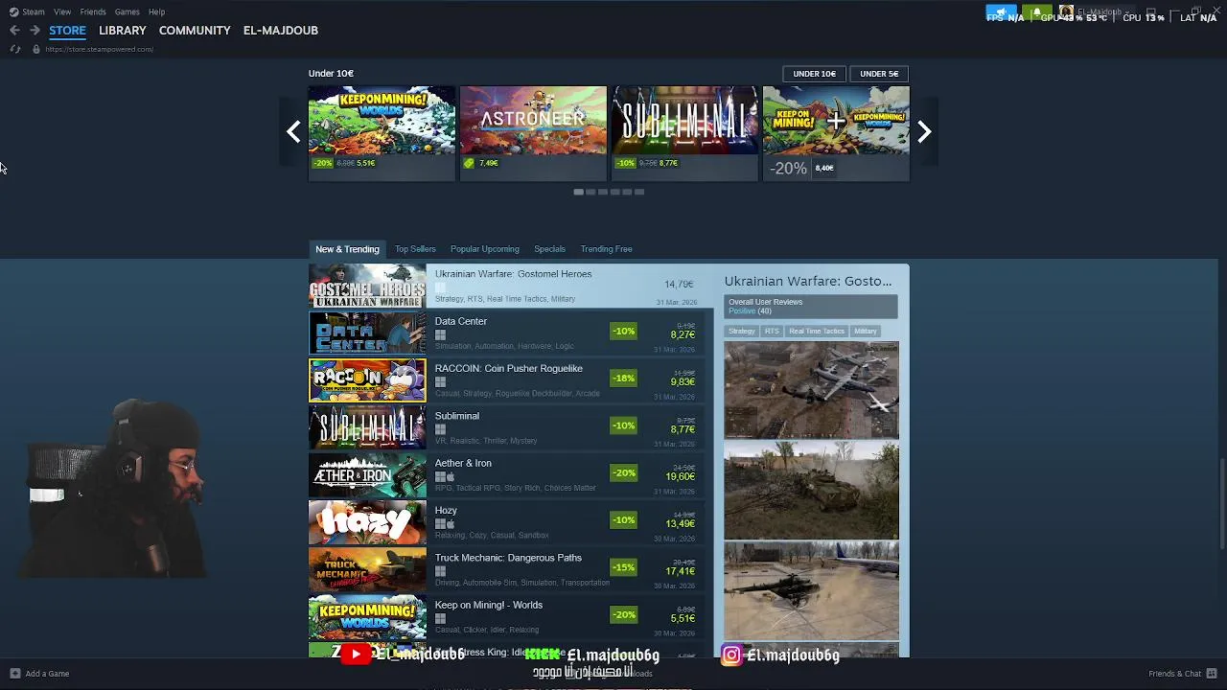Expand the account name dropdown
This screenshot has width=1227, height=690.
(1102, 12)
